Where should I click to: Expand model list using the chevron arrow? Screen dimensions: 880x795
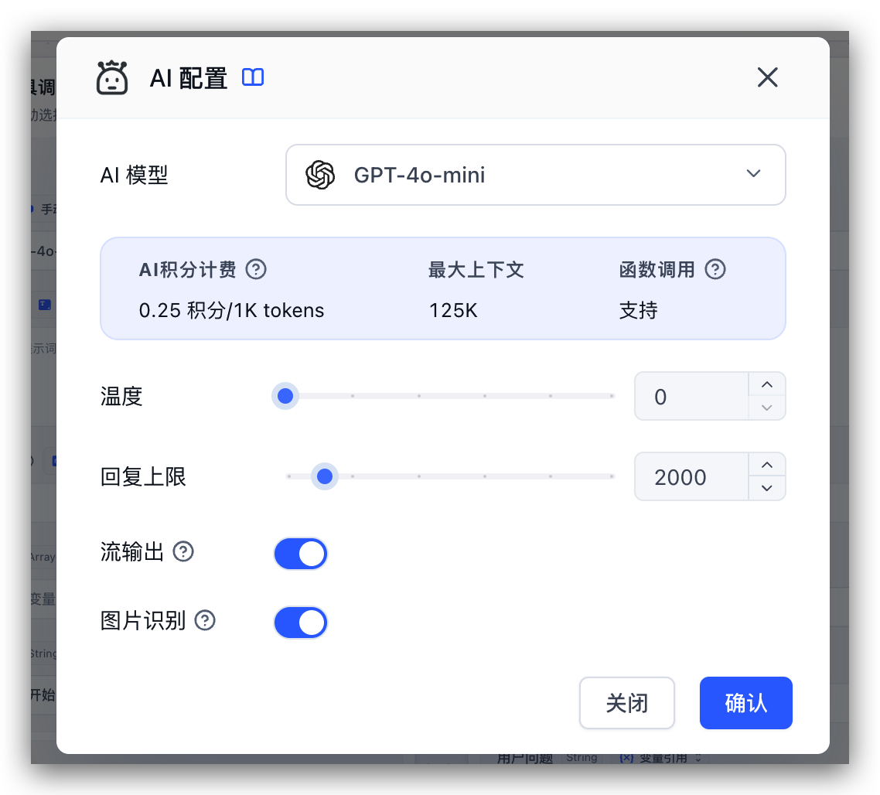753,174
